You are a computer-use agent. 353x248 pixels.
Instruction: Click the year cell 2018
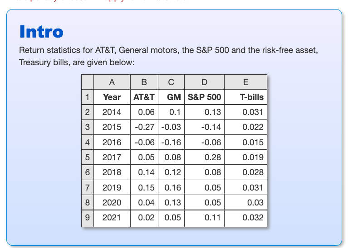point(112,172)
